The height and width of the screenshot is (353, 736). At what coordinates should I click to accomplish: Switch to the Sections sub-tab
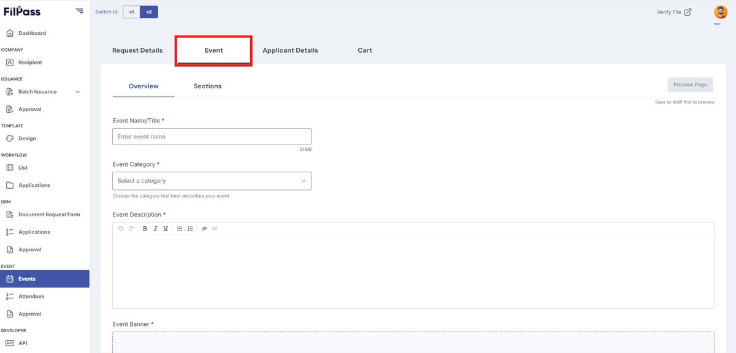[207, 86]
